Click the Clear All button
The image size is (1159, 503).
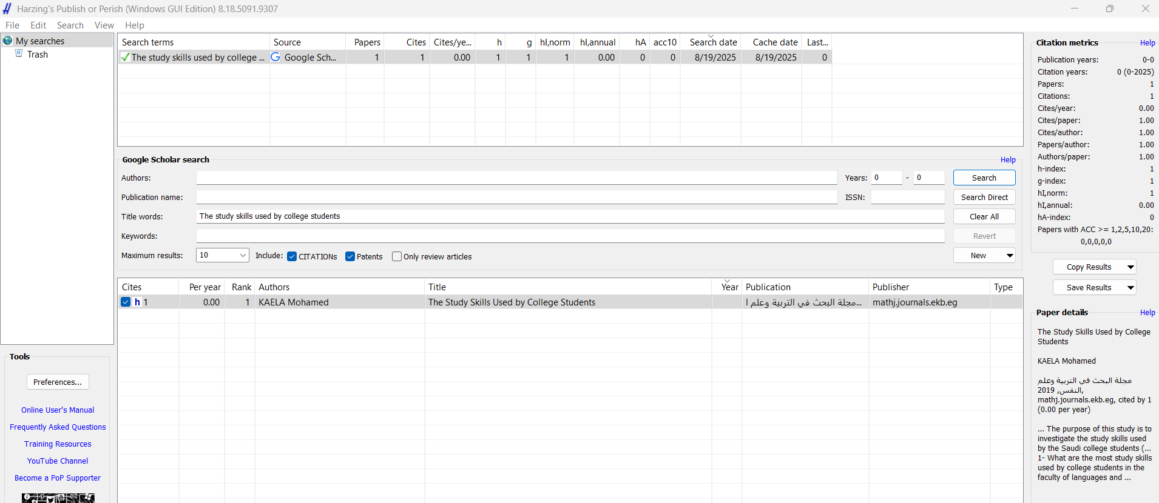tap(984, 216)
